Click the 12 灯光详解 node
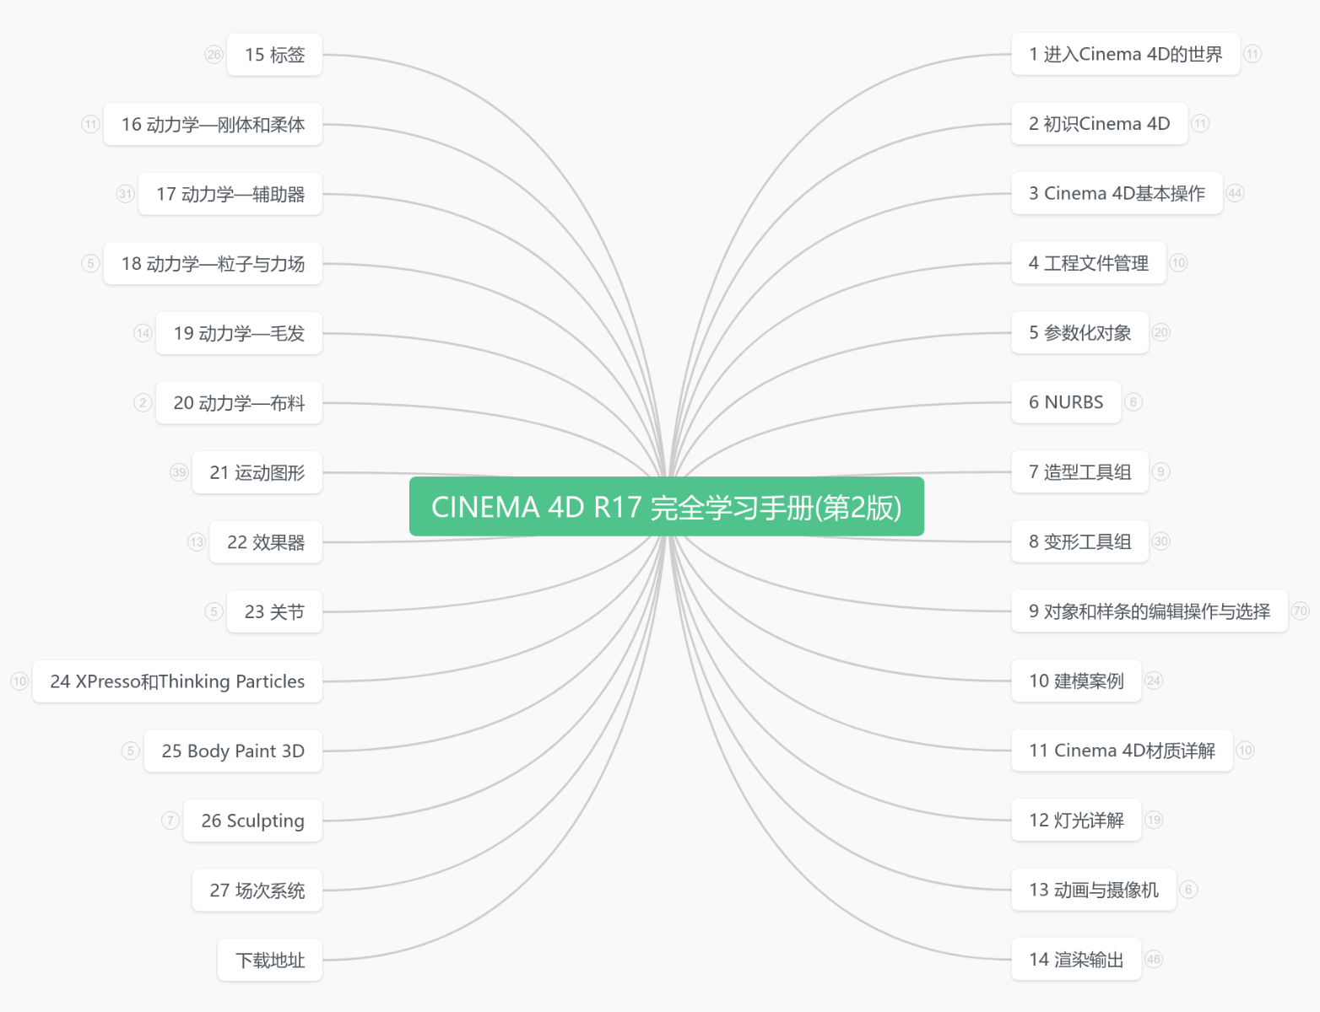 coord(1076,820)
